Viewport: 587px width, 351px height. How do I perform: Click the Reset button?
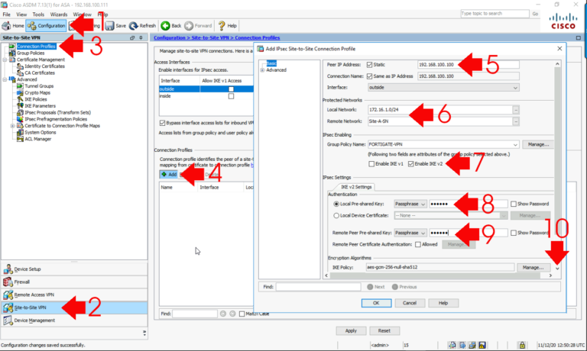click(384, 331)
